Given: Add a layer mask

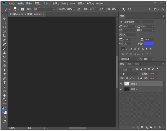Looking at the screenshot, I should (142, 127).
